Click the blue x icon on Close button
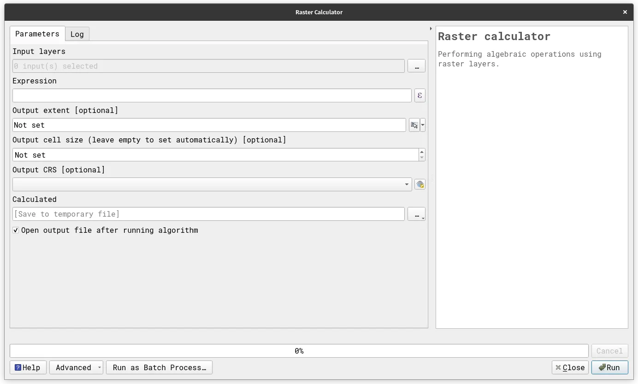 point(558,367)
